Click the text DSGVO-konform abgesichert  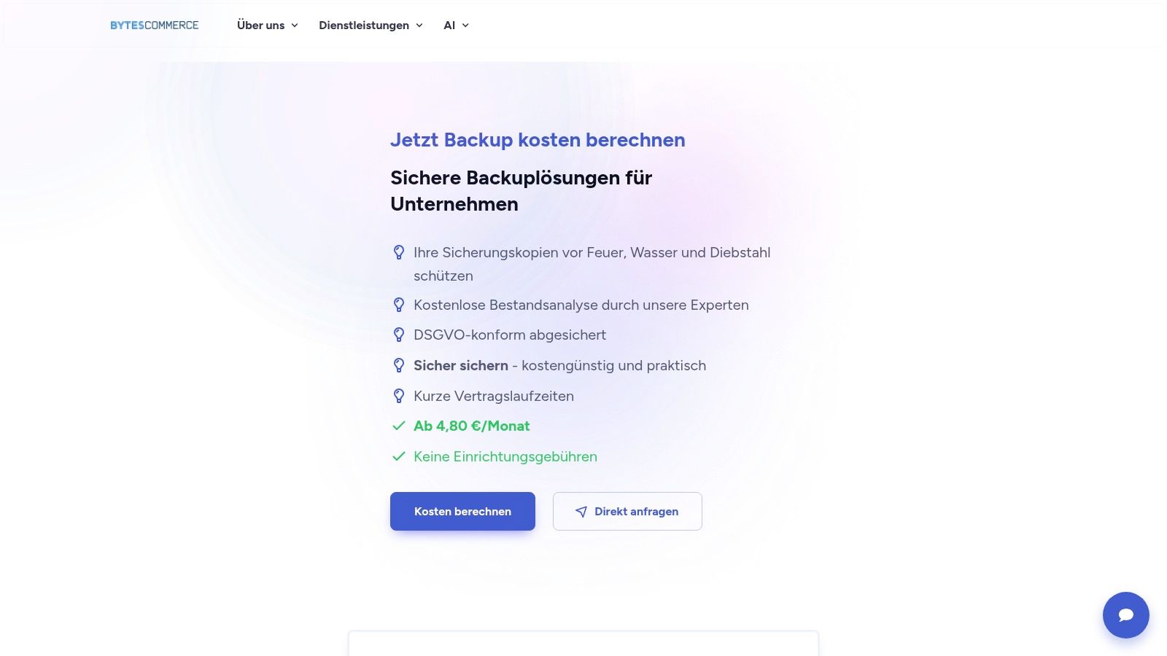coord(510,335)
